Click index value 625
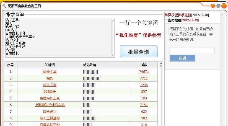The width and height of the screenshot is (228, 126). click(x=144, y=111)
